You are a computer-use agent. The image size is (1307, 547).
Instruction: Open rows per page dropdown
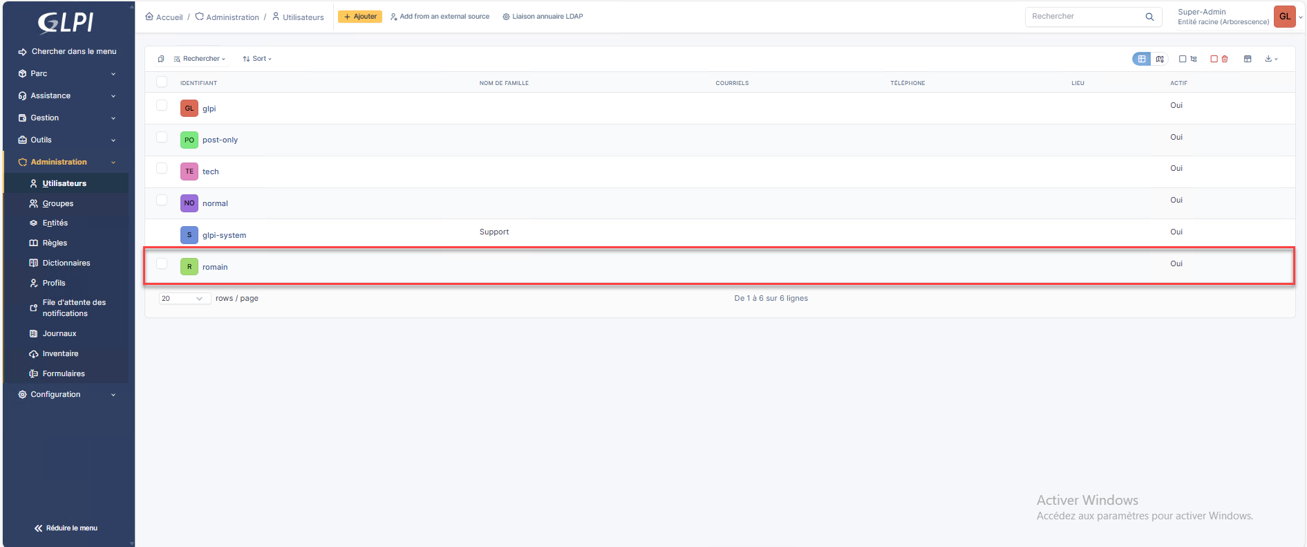184,299
